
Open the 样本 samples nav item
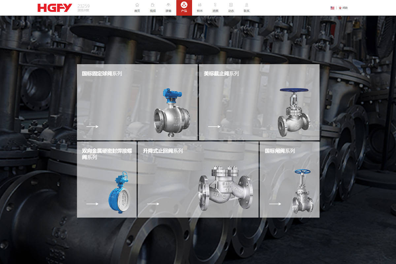click(200, 8)
